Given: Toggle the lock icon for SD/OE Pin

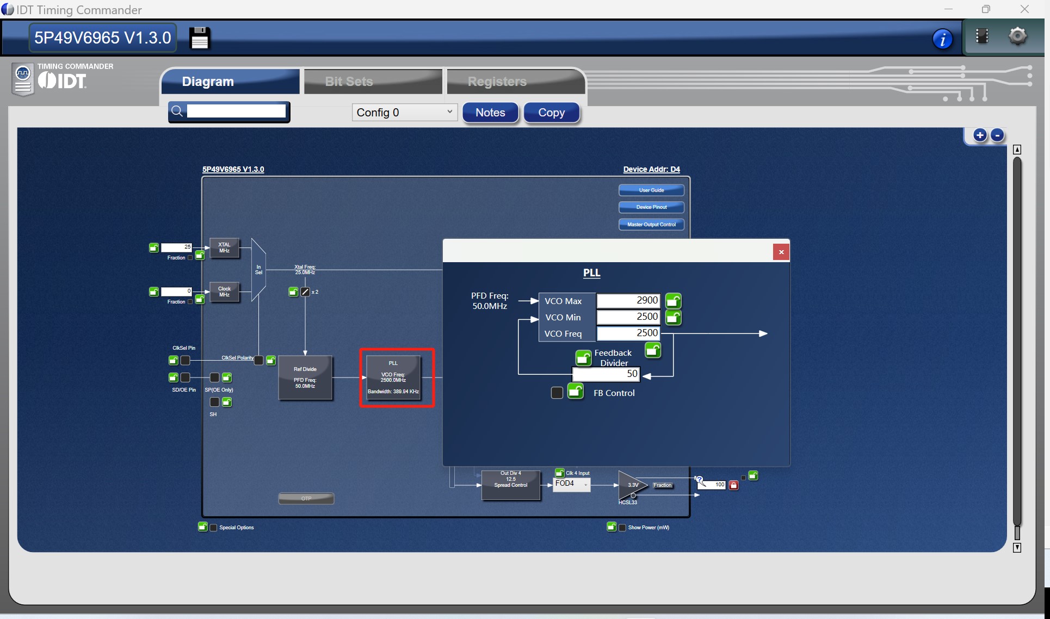Looking at the screenshot, I should 173,377.
